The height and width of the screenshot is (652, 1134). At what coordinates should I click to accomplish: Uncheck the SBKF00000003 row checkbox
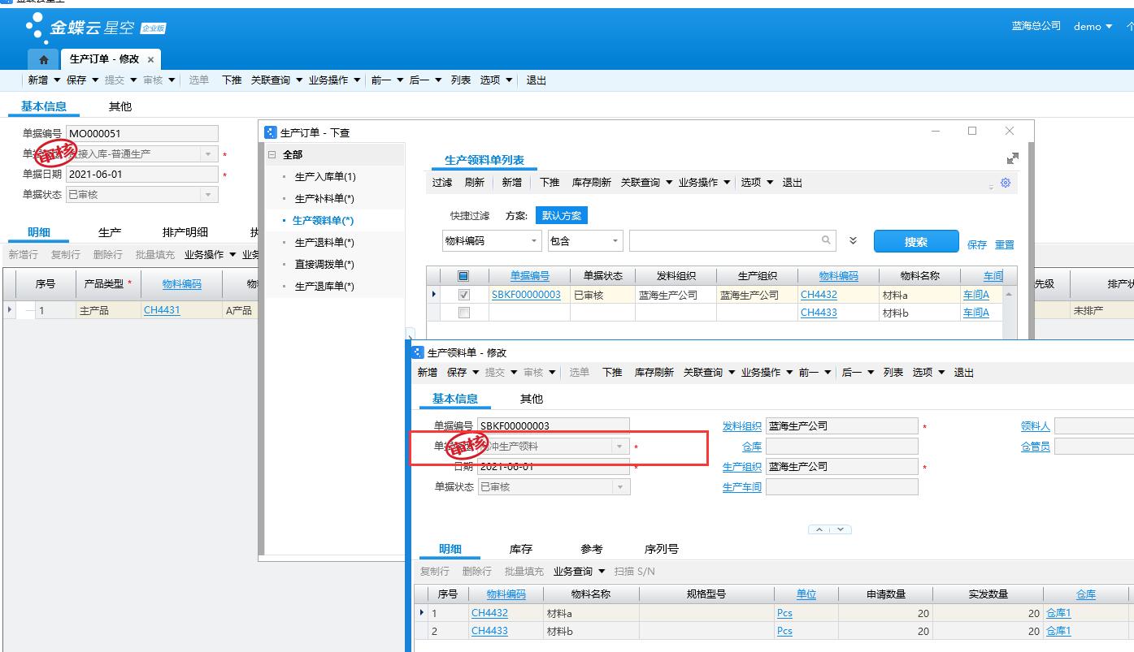(x=463, y=295)
